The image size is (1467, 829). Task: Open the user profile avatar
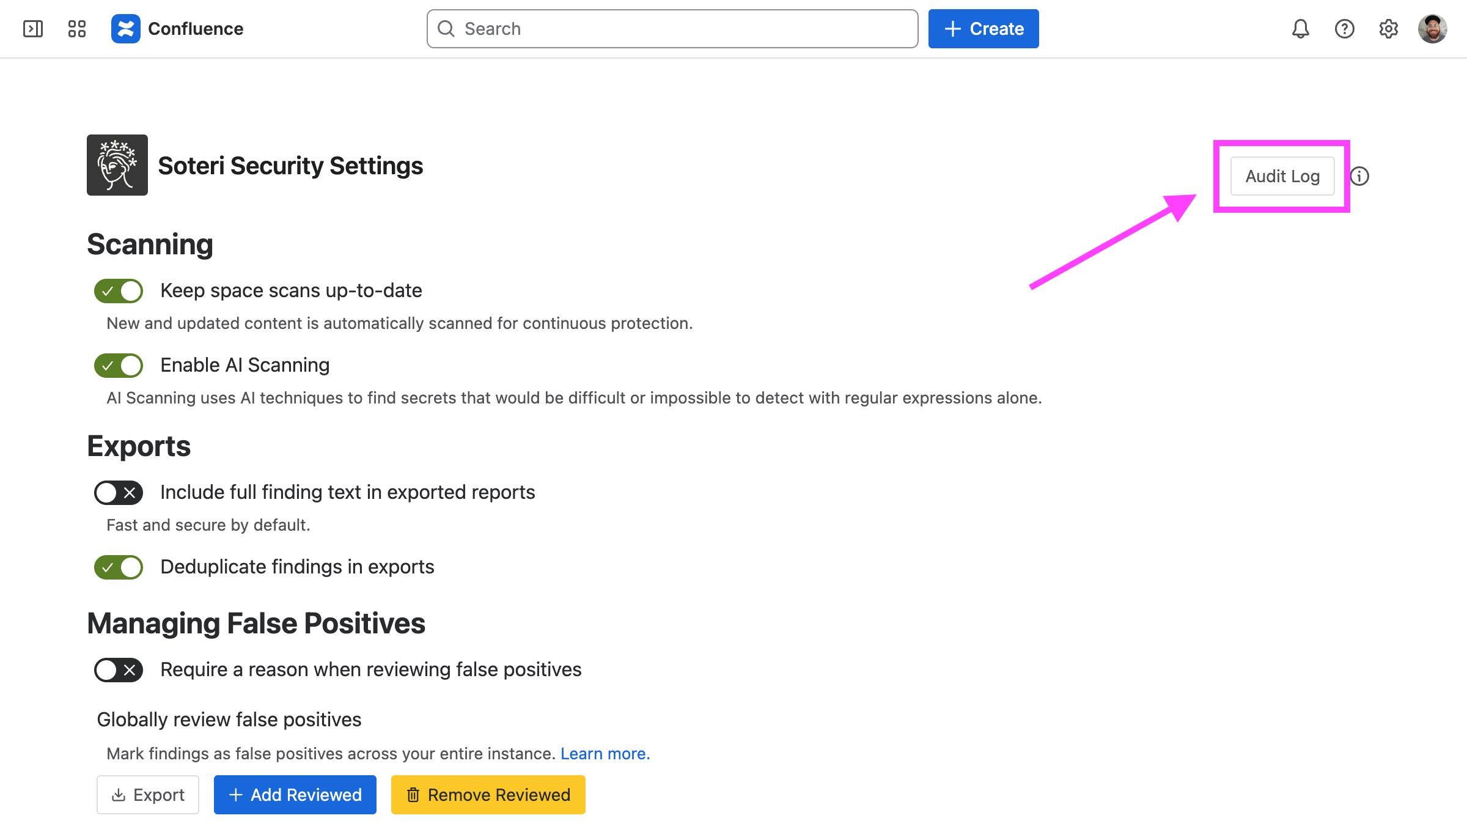[x=1433, y=29]
